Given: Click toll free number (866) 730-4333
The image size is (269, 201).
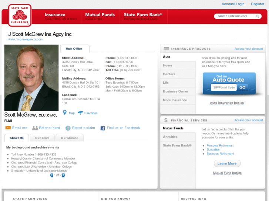Looking at the screenshot, I should coord(130,70).
